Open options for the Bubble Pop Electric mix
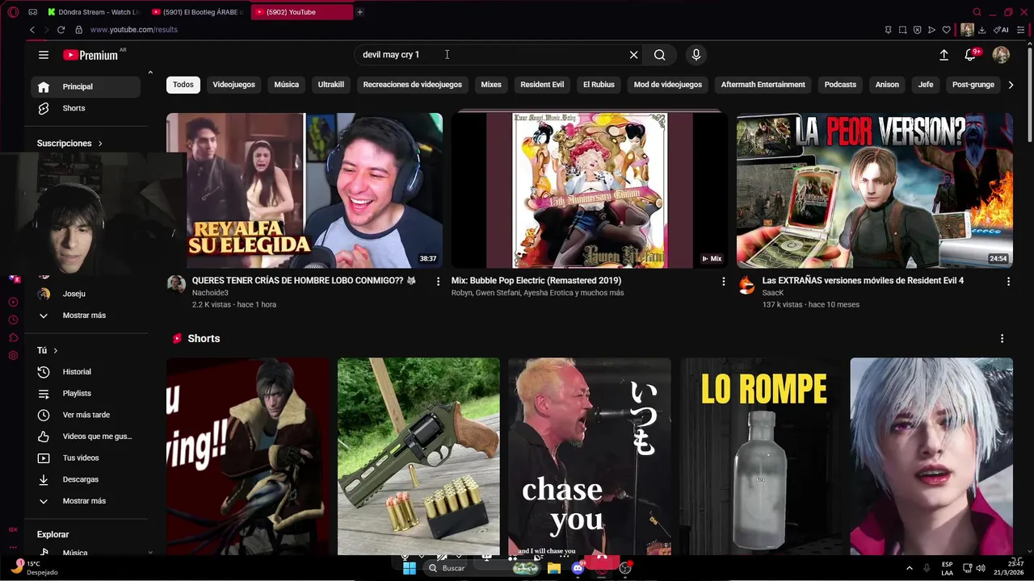Screen dimensions: 1034x581 724,281
